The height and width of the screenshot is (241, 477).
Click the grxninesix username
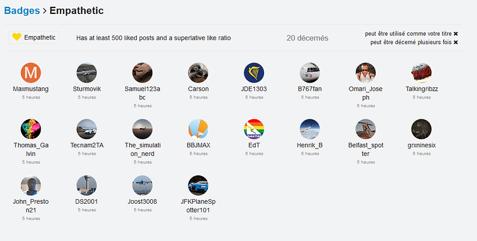pyautogui.click(x=422, y=146)
